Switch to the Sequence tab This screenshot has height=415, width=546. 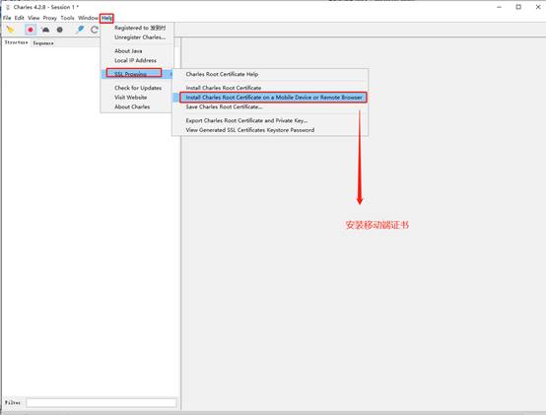(x=43, y=43)
